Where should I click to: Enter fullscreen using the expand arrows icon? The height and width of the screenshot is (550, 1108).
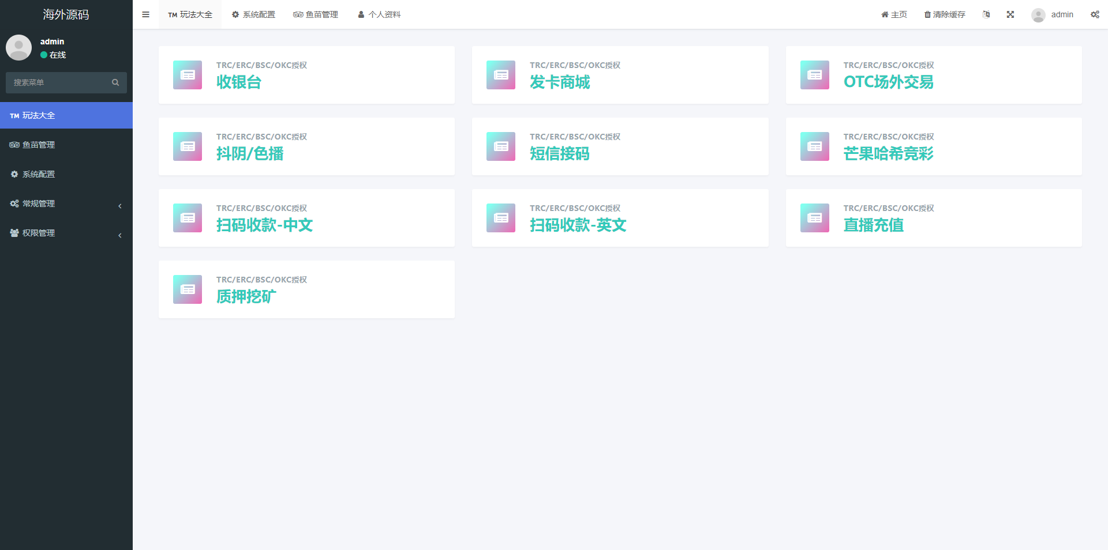[x=1010, y=14]
